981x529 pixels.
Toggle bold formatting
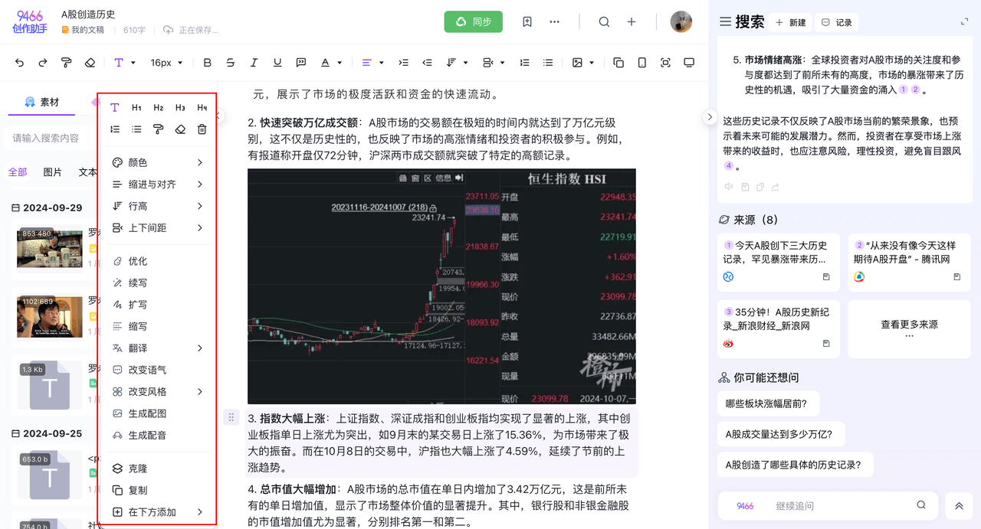207,63
